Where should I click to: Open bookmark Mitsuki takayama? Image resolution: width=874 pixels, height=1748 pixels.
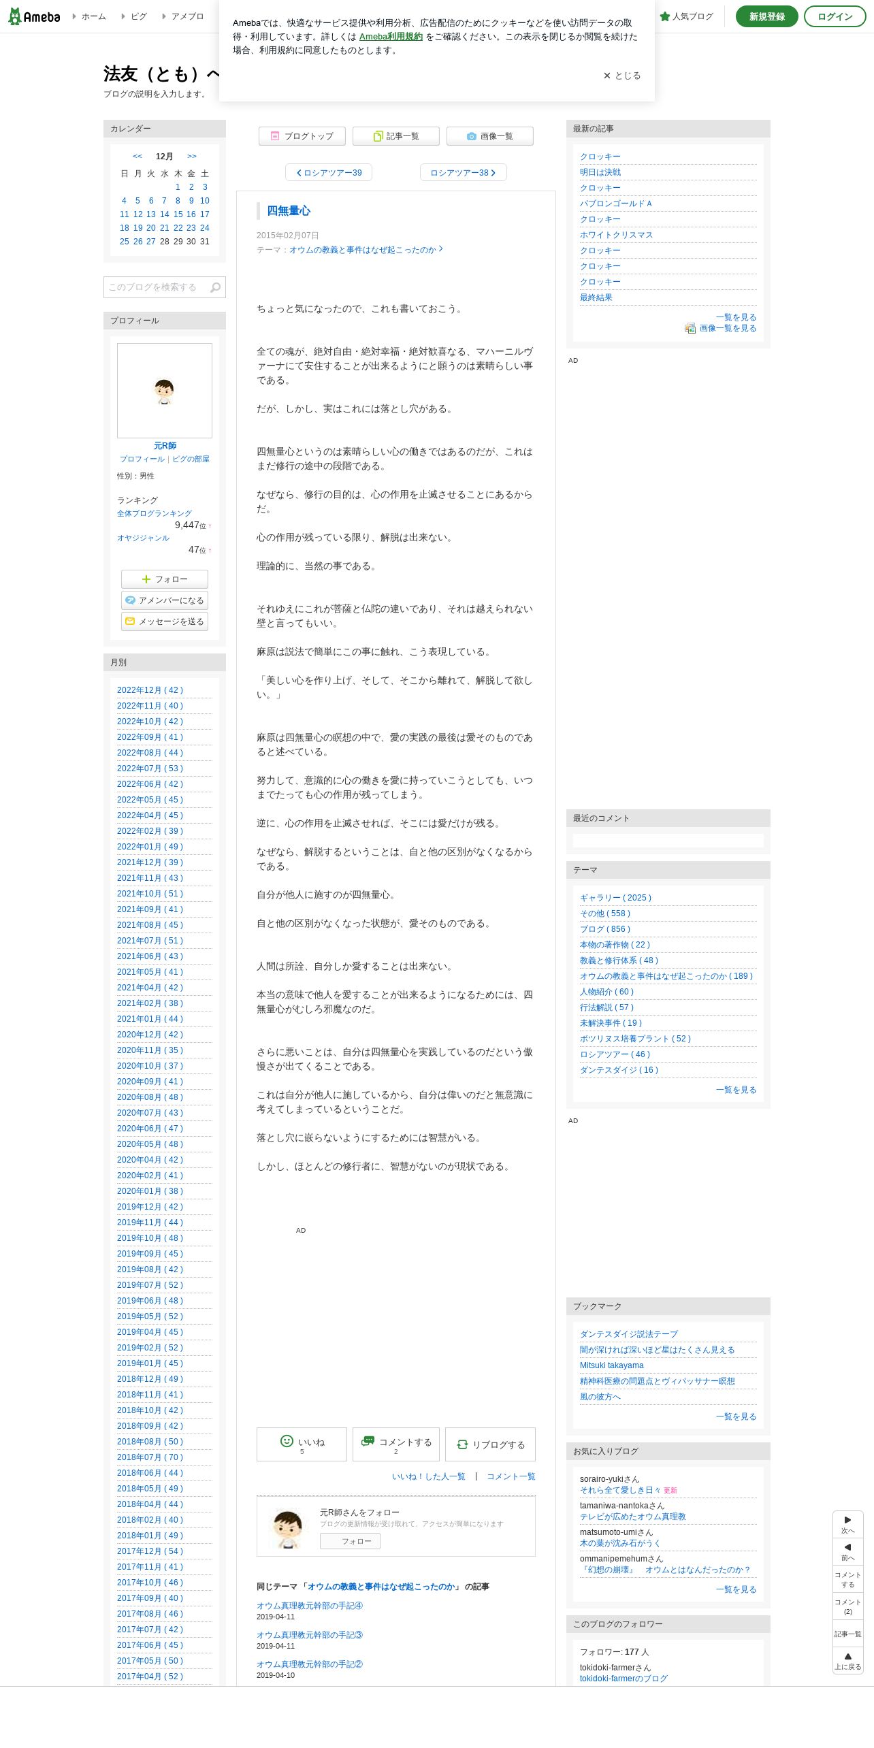pos(612,1365)
